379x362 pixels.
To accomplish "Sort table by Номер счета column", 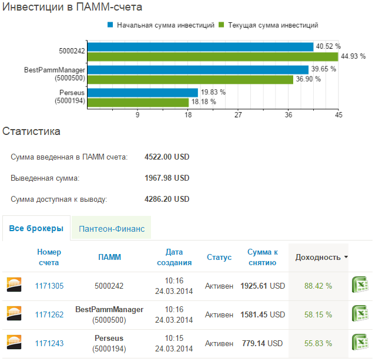I will (49, 257).
